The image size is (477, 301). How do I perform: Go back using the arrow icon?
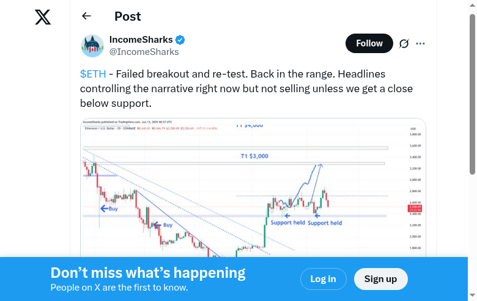point(86,16)
